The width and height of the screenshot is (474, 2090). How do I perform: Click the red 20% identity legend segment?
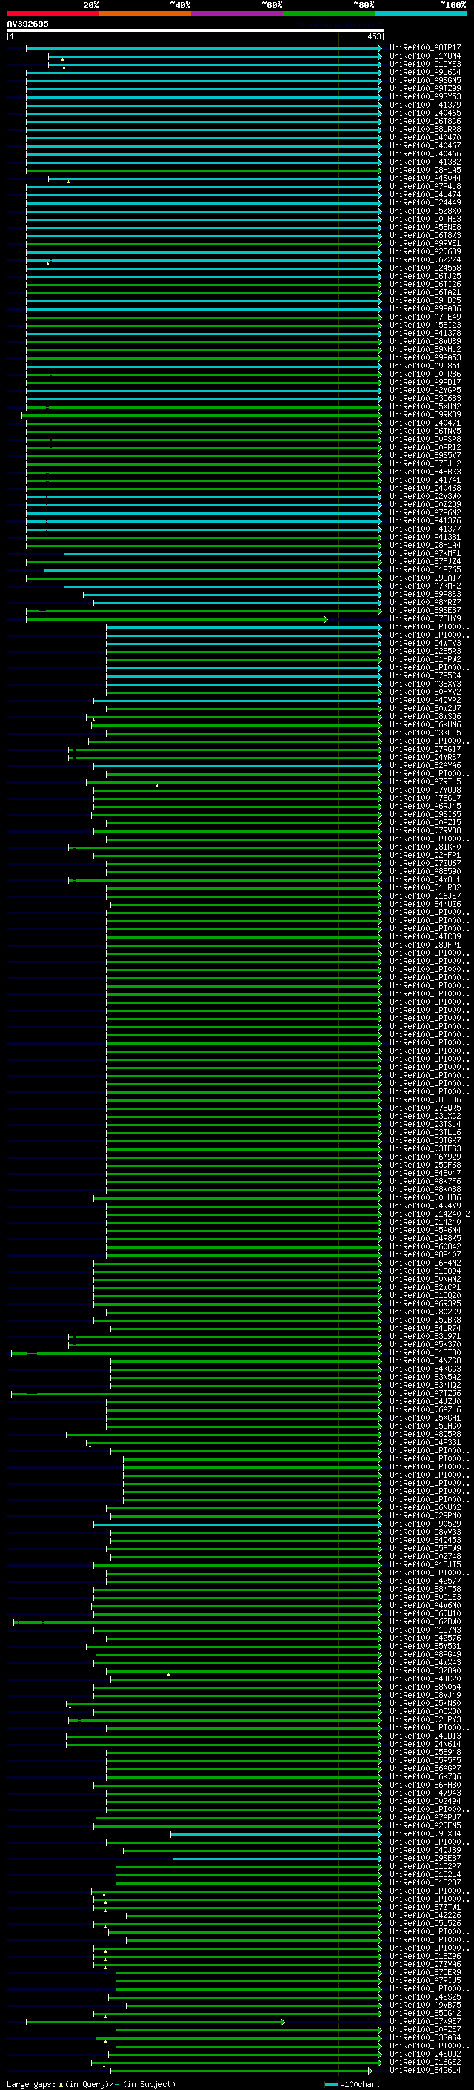(x=53, y=13)
